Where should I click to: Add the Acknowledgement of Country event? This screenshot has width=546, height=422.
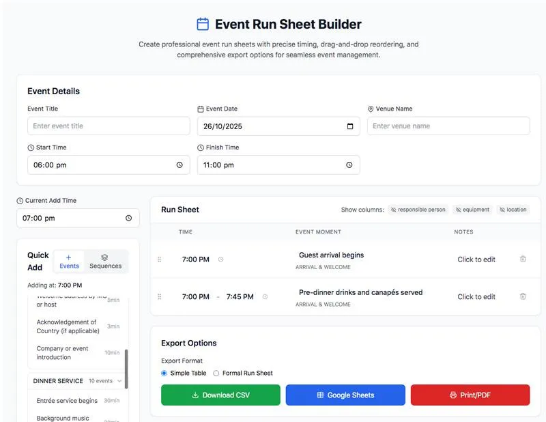tap(78, 326)
